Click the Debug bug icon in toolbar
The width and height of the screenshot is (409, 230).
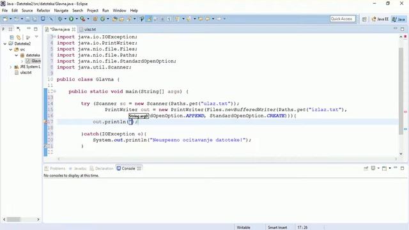click(x=59, y=19)
